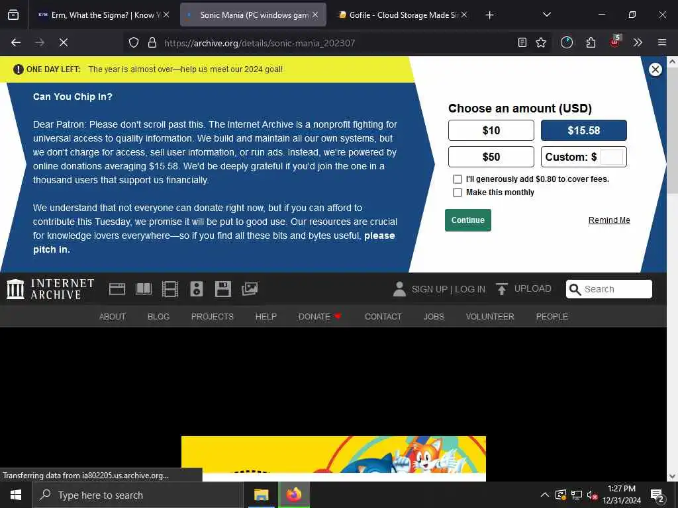This screenshot has width=678, height=508.
Task: List all tabs dropdown arrow
Action: (x=546, y=15)
